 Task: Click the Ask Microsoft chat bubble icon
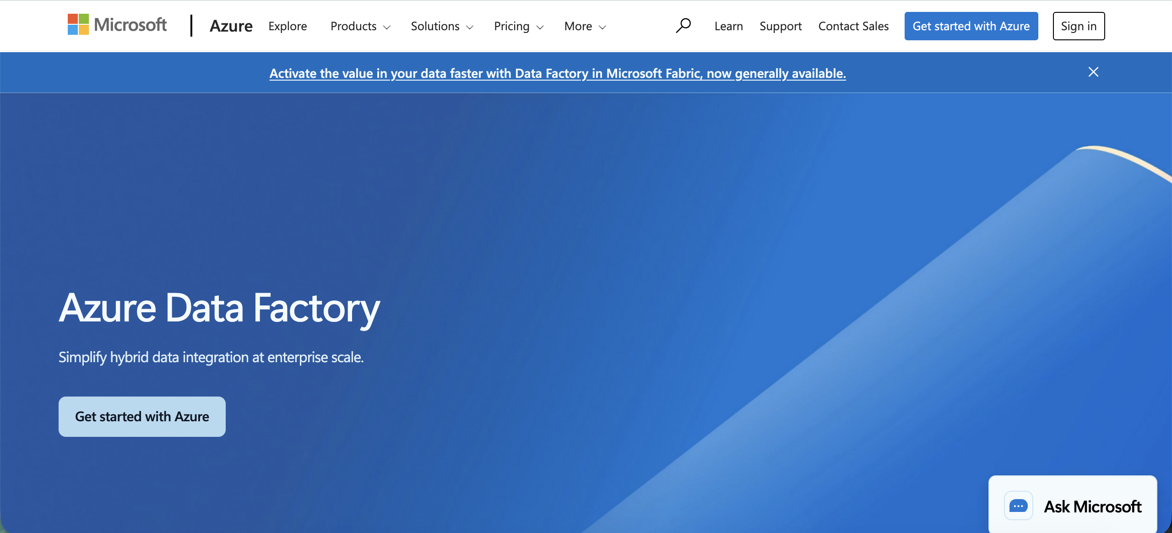click(1018, 506)
